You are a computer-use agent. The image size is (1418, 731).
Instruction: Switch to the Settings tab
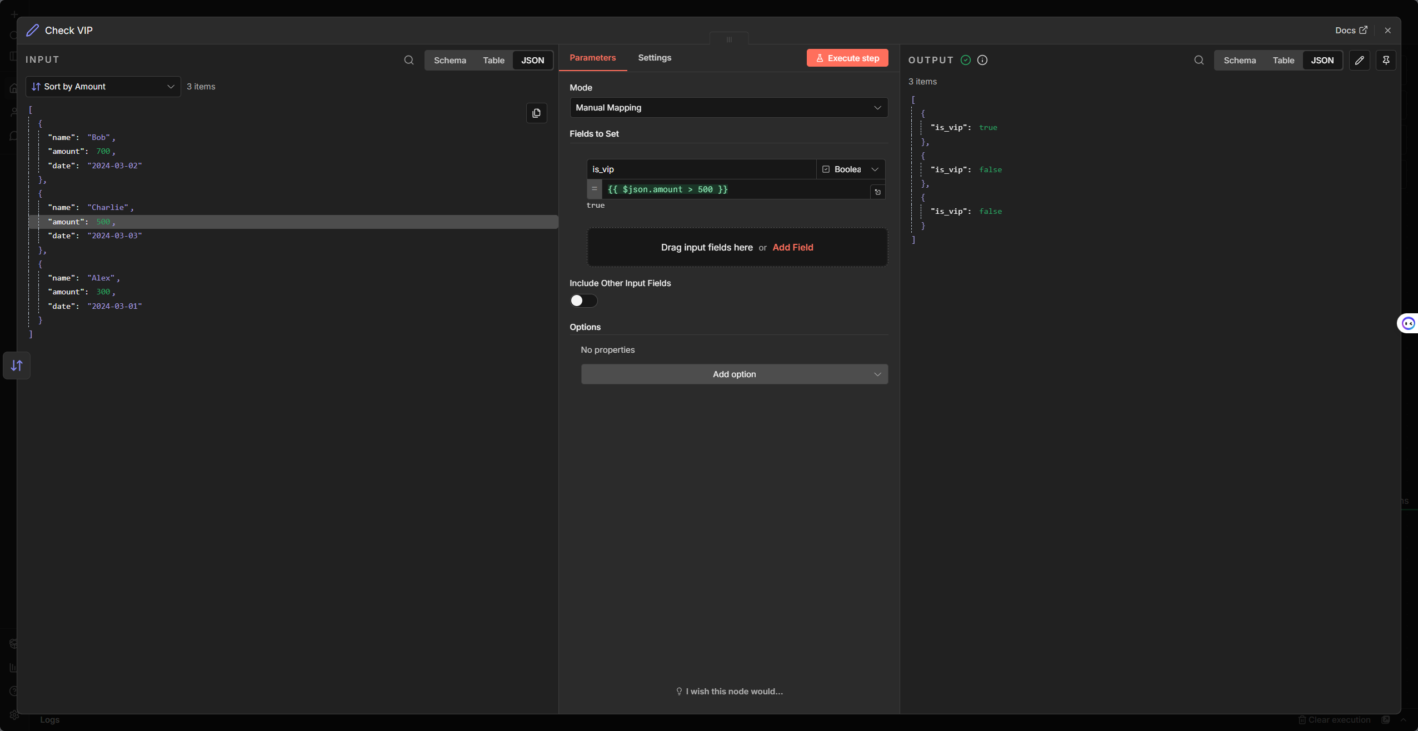pyautogui.click(x=655, y=58)
